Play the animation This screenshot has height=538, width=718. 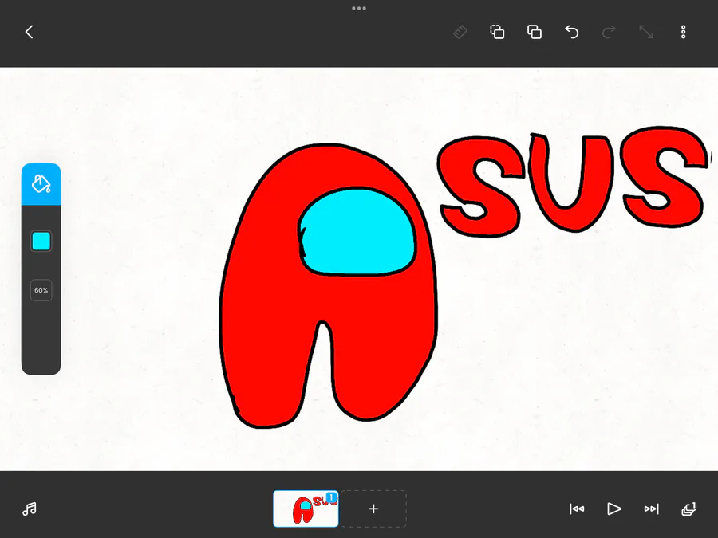[x=614, y=509]
